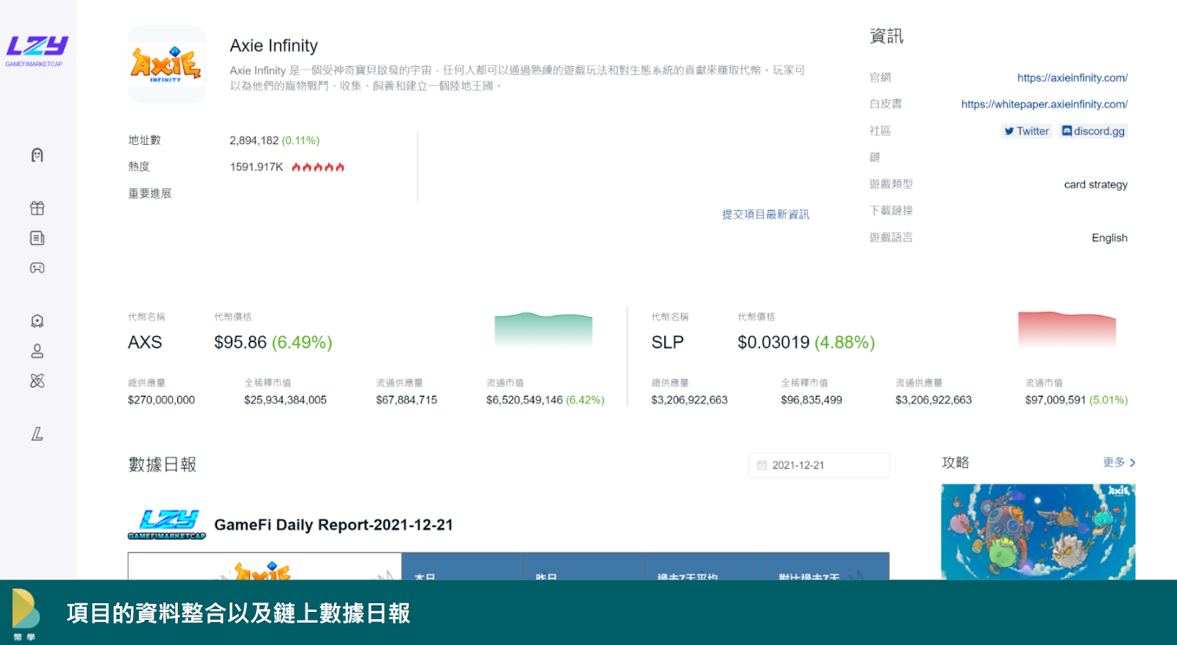The height and width of the screenshot is (645, 1177).
Task: Click AXS fully diluted cap $25,934,384,005
Action: [285, 400]
